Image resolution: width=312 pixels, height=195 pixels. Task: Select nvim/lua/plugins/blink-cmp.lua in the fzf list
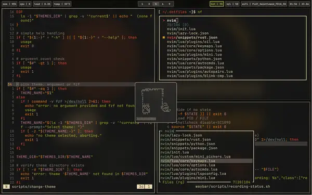click(x=200, y=76)
